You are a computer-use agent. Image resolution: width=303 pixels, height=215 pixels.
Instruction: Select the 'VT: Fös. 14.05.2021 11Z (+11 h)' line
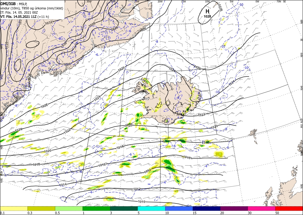tap(25, 17)
